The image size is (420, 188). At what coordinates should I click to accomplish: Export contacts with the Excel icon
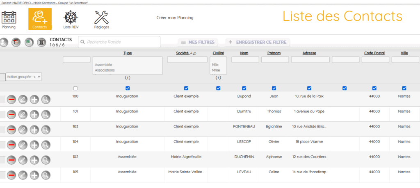click(x=29, y=42)
